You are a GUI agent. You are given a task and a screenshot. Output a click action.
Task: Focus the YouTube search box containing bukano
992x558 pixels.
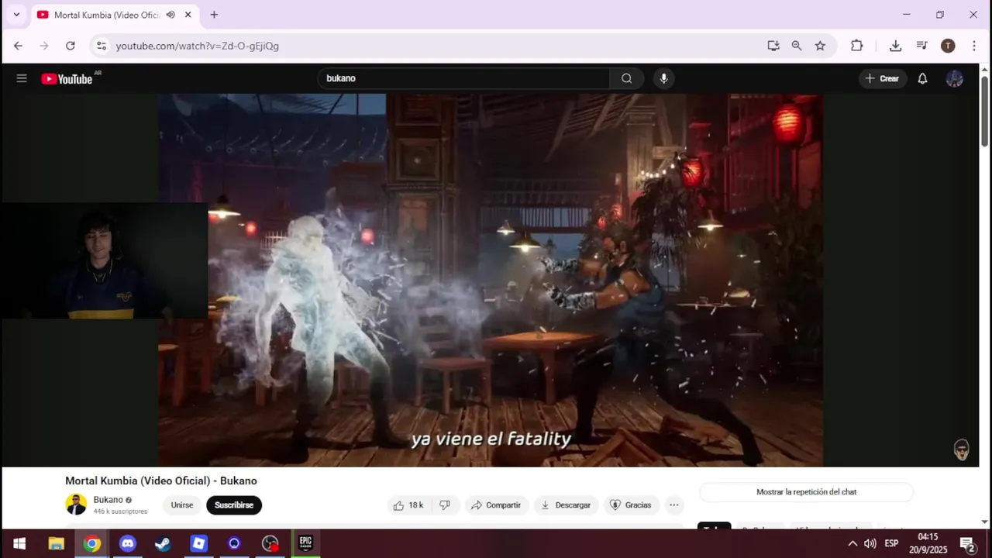(463, 78)
